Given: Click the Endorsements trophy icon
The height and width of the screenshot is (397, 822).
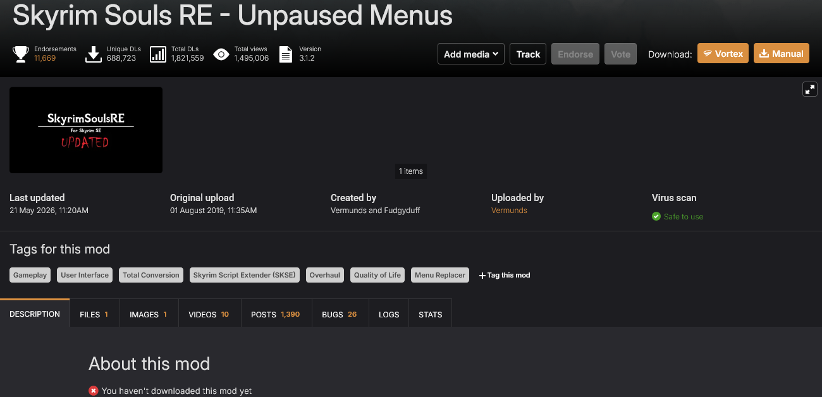Looking at the screenshot, I should (x=21, y=54).
